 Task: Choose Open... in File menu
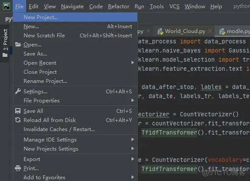[x=75, y=45]
